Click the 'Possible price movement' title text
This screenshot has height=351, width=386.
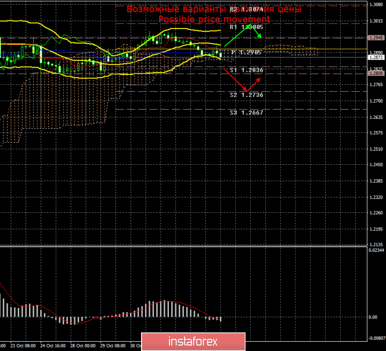coord(214,19)
